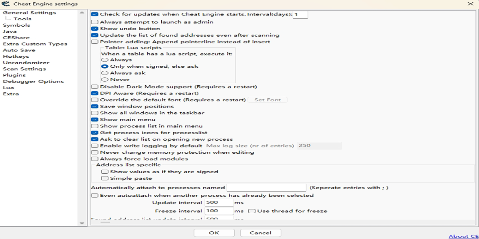Enable Even autoattach when another process selected
Image resolution: width=479 pixels, height=239 pixels.
(x=95, y=196)
